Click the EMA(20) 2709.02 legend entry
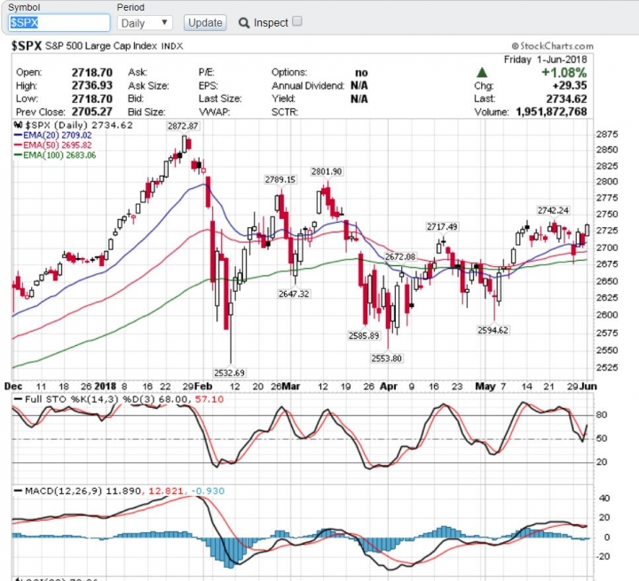Image resolution: width=639 pixels, height=581 pixels. tap(53, 135)
